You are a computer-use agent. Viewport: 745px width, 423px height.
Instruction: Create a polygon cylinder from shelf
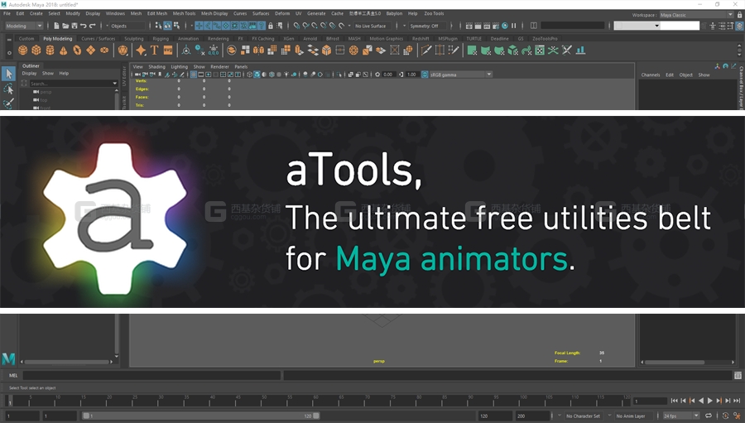coord(50,50)
